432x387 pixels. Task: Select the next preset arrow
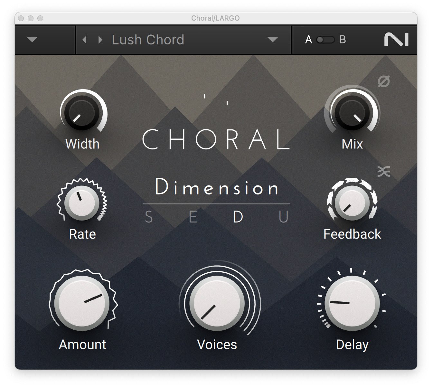coord(100,40)
